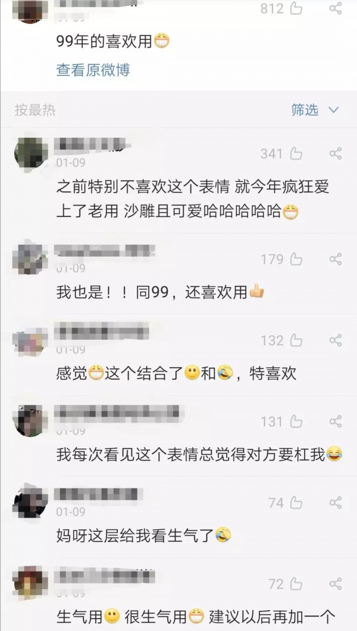Tap thumbs-up on the 72-like comment
Image resolution: width=357 pixels, height=631 pixels.
(296, 584)
